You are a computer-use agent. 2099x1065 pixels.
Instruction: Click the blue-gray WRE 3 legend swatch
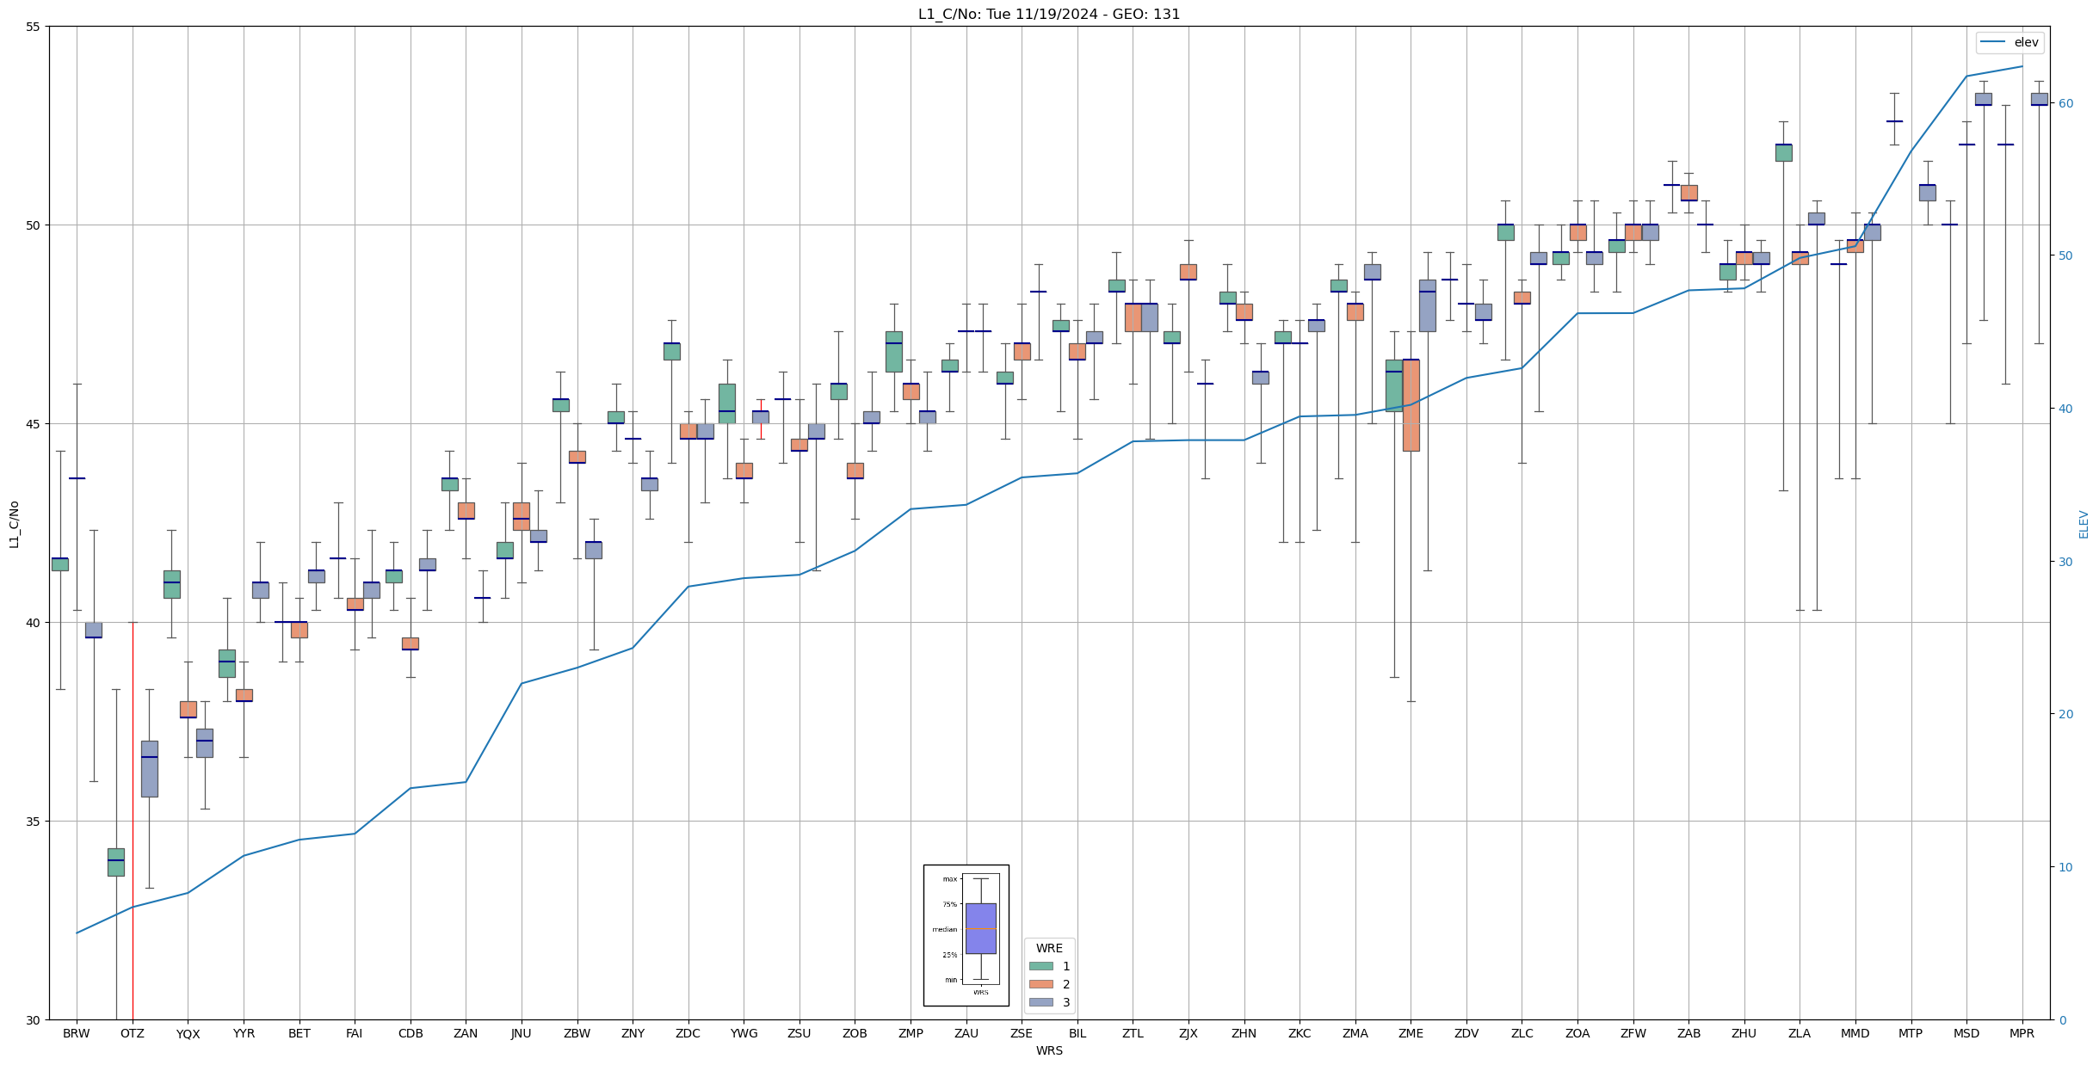pyautogui.click(x=1040, y=1002)
